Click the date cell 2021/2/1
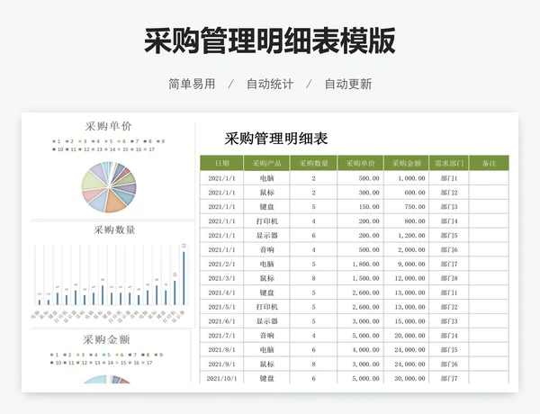 [x=221, y=265]
